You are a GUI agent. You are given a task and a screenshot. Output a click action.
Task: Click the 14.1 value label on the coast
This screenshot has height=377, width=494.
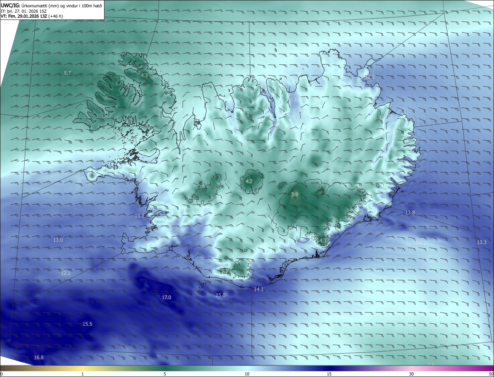coord(259,289)
